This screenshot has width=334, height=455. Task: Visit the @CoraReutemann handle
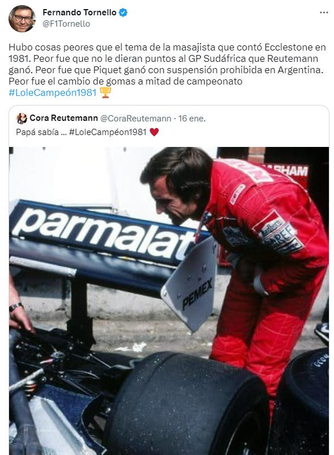click(136, 119)
